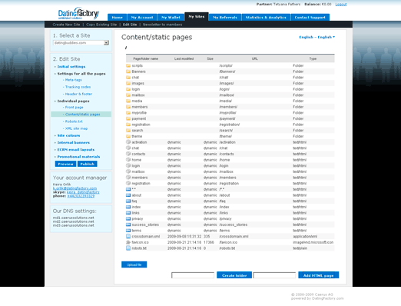Click the crossdomain.xml file icon
This screenshot has width=401, height=306.
click(128, 236)
